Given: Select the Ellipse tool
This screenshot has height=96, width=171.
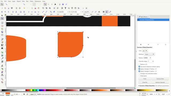Looking at the screenshot, I should click(x=2, y=26).
